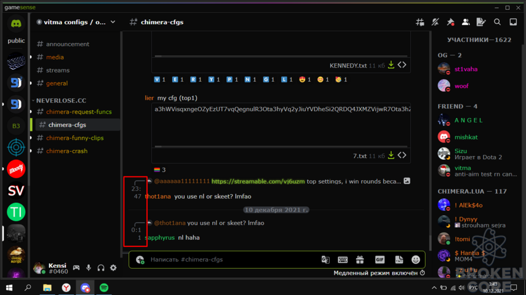Open Yandex browser from taskbar
Image resolution: width=526 pixels, height=295 pixels.
(x=66, y=288)
